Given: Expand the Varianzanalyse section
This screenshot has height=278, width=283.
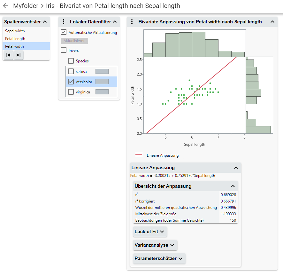Looking at the screenshot, I should (155, 245).
